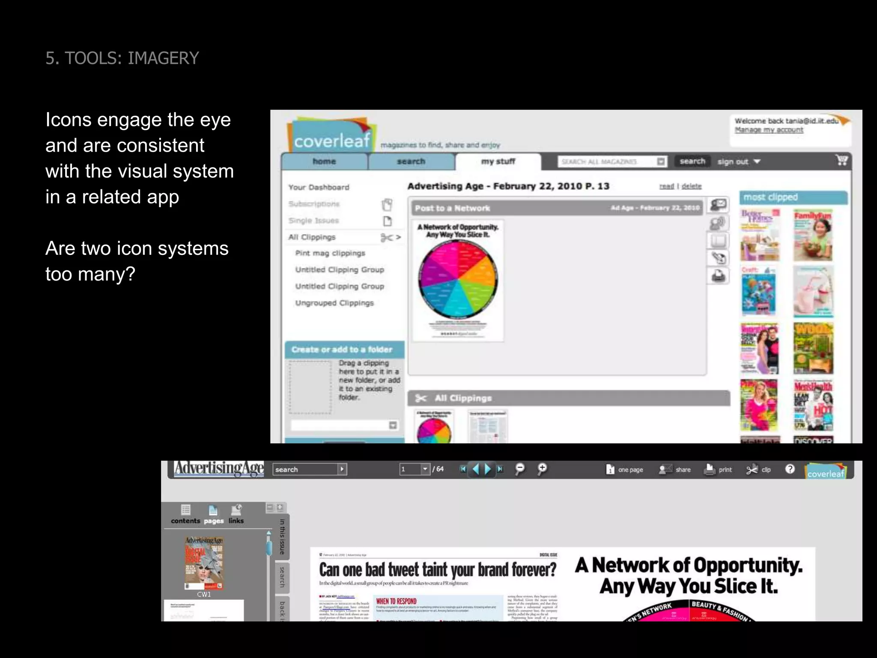Open the Wood magazine cover thumbnail
877x658 pixels.
pyautogui.click(x=813, y=348)
